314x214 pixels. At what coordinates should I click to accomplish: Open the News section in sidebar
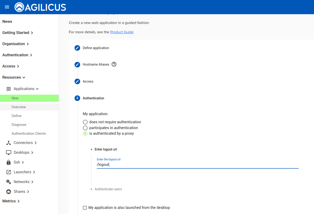pyautogui.click(x=7, y=21)
